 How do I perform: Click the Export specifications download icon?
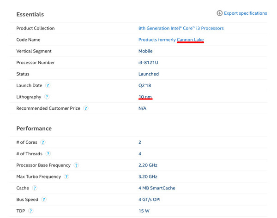click(x=219, y=13)
